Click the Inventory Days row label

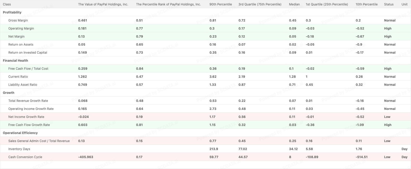[19, 149]
